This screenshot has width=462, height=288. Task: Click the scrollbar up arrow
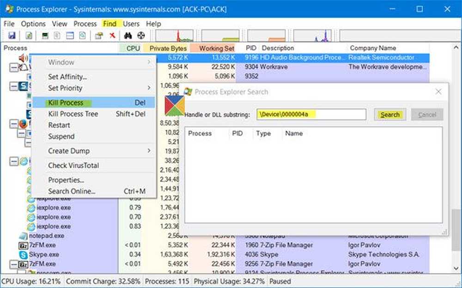point(456,48)
